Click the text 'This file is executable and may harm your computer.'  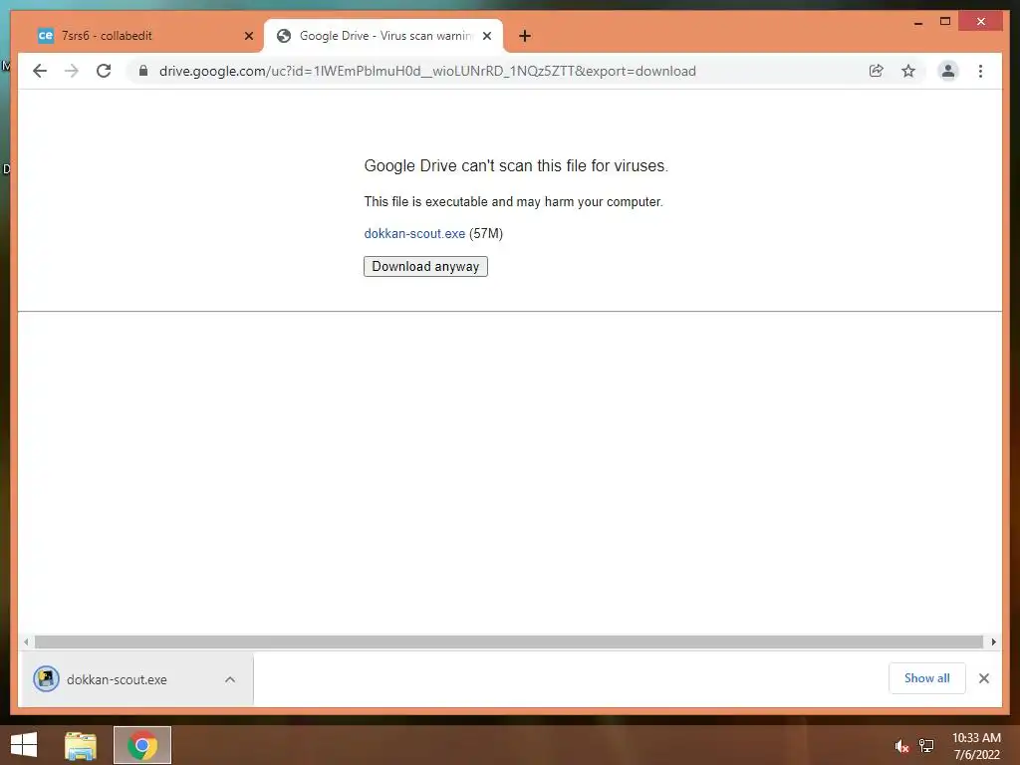tap(513, 201)
